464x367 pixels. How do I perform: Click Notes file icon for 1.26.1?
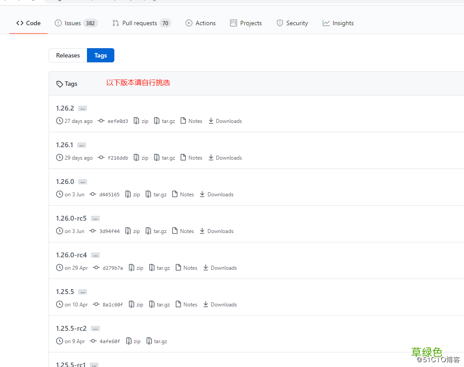pyautogui.click(x=183, y=158)
